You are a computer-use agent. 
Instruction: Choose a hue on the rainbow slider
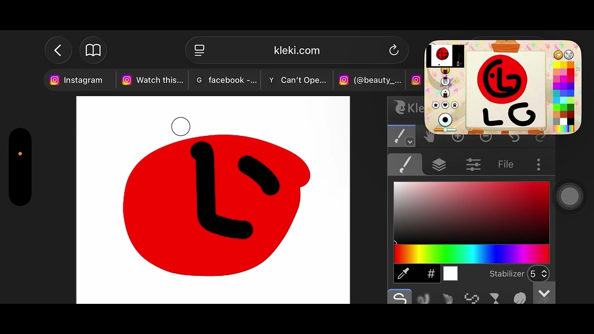tap(471, 254)
